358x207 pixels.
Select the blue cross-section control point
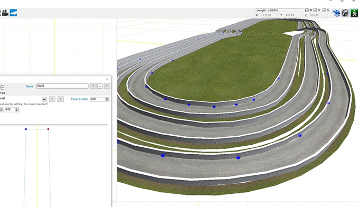click(26, 129)
